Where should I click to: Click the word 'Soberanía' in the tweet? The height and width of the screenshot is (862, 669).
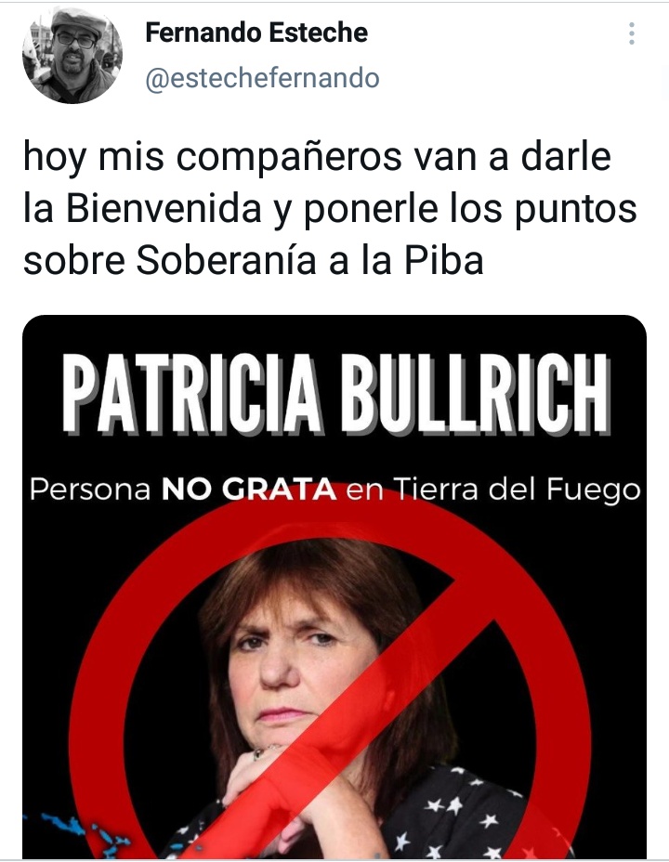(227, 260)
